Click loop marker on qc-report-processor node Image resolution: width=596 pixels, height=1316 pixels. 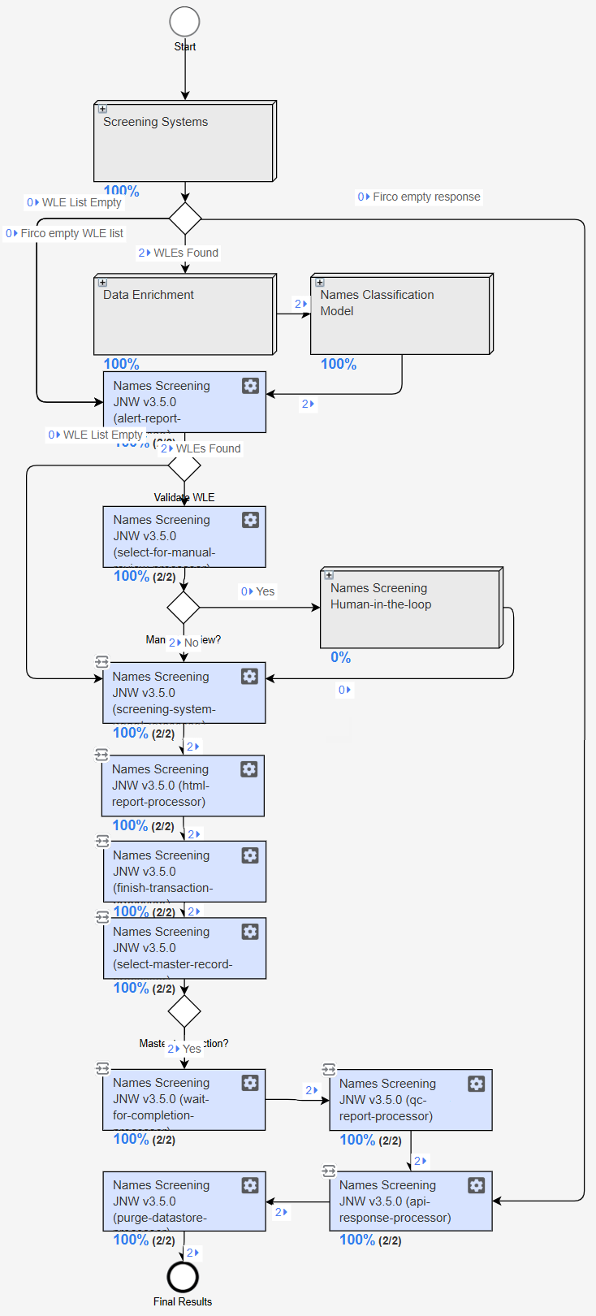coord(329,1069)
